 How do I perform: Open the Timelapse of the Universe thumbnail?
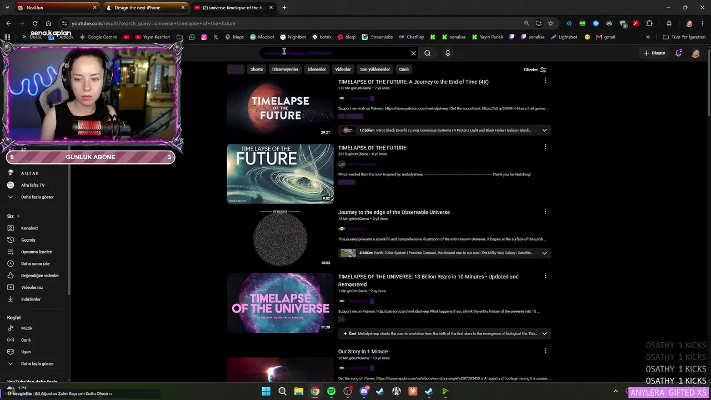tap(280, 303)
